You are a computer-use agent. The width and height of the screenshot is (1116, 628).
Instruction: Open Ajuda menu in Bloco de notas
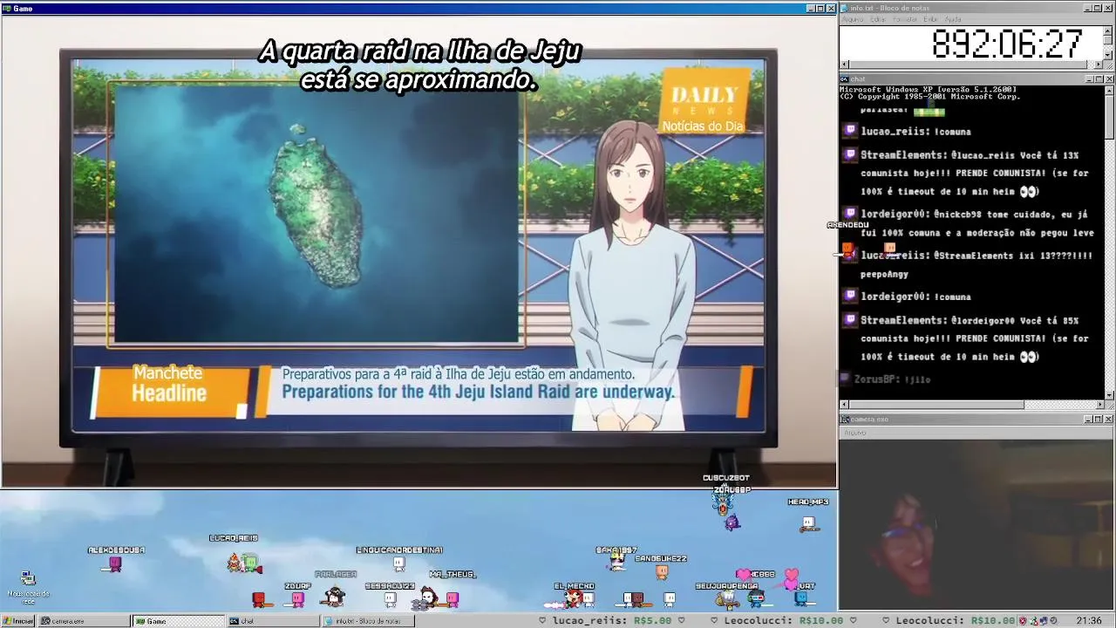point(953,19)
